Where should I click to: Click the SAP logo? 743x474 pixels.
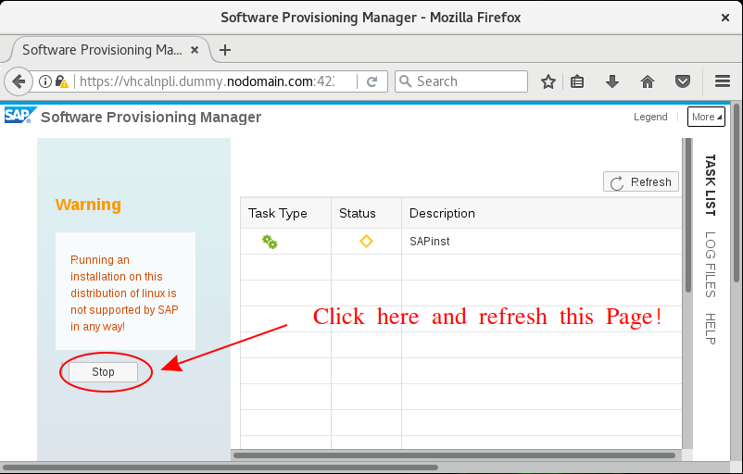point(19,115)
